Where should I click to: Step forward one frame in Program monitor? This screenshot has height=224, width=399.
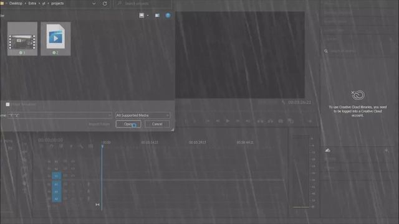click(x=238, y=121)
